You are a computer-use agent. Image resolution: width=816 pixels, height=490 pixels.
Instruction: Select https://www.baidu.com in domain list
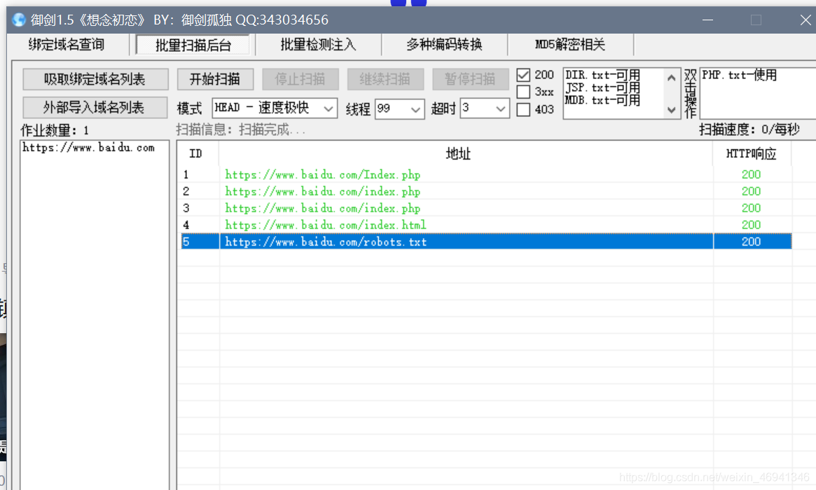pos(88,148)
